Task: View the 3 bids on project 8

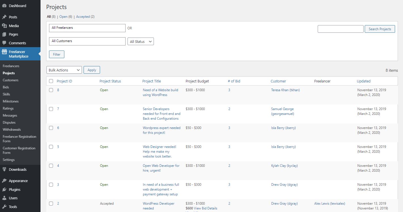Action: (229, 90)
